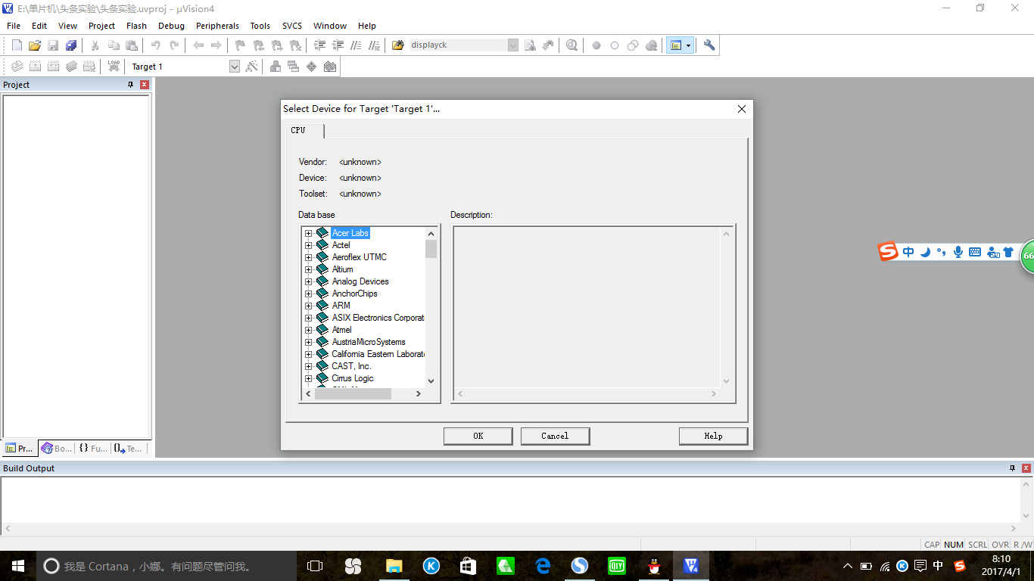Open Microsoft Edge from the taskbar
Screen dimensions: 1034x581
tap(542, 566)
